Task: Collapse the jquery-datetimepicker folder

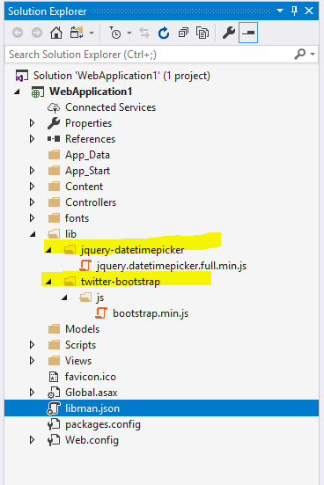Action: (x=48, y=250)
